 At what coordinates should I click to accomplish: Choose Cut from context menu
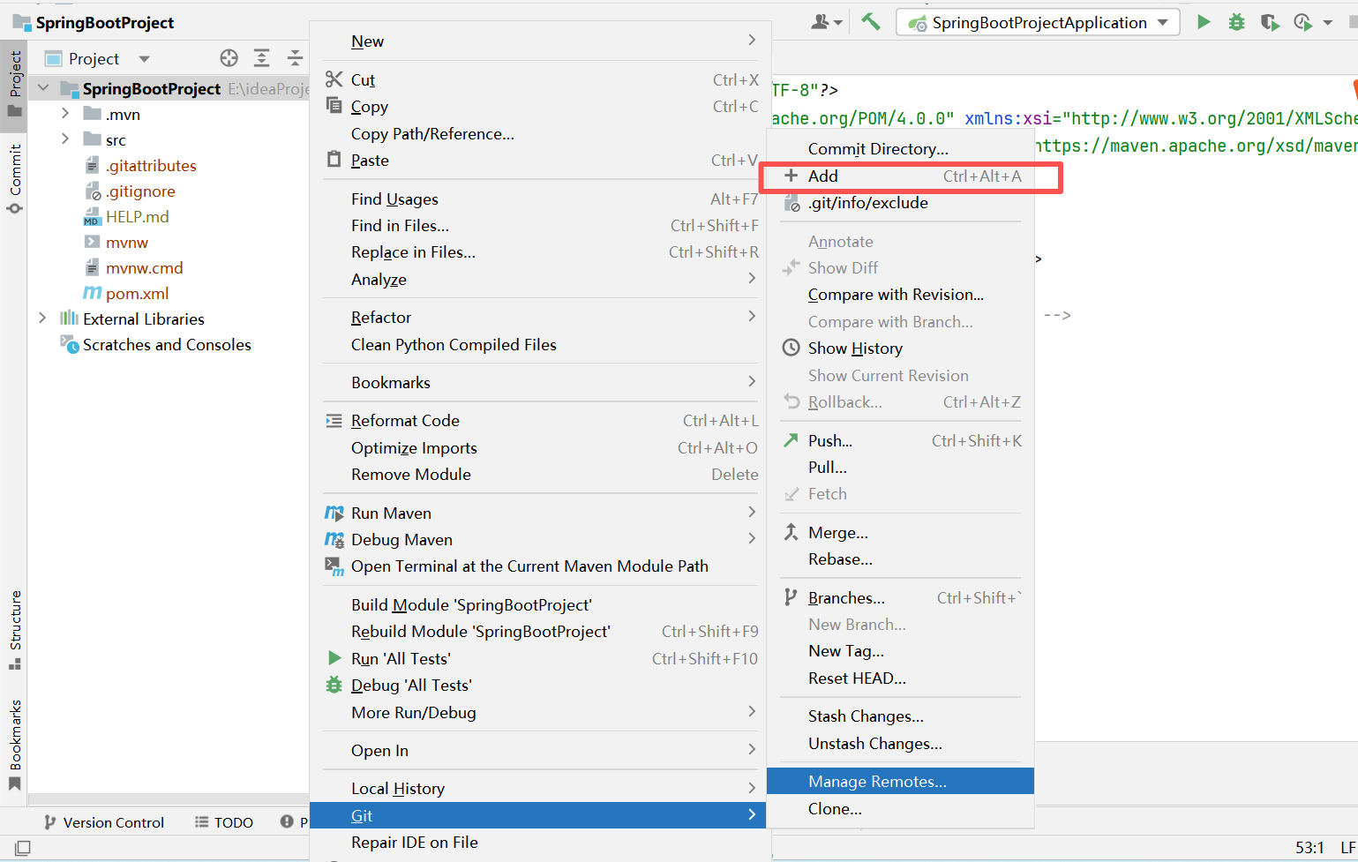pos(541,80)
